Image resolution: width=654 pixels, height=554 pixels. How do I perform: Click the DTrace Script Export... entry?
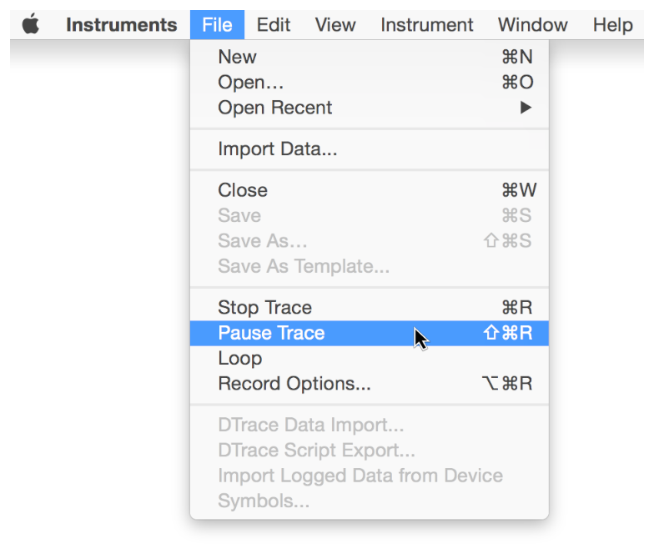pos(316,451)
